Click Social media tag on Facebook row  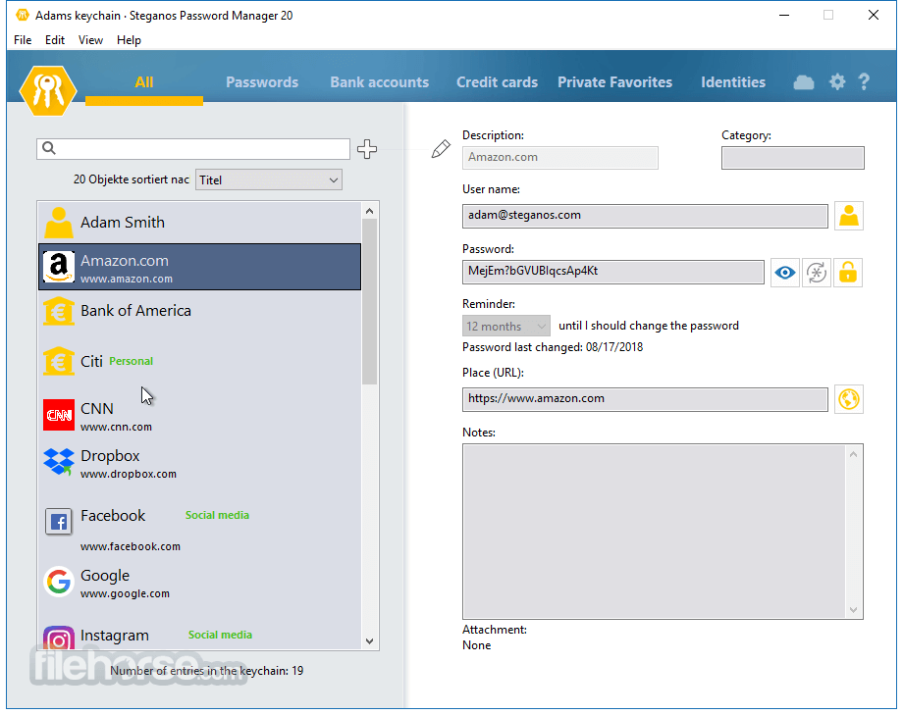(x=217, y=515)
